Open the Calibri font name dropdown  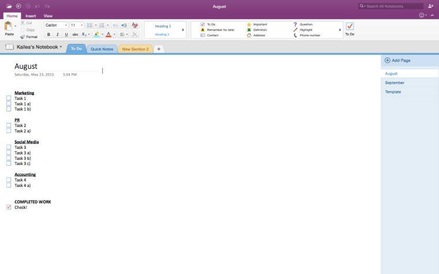[66, 25]
